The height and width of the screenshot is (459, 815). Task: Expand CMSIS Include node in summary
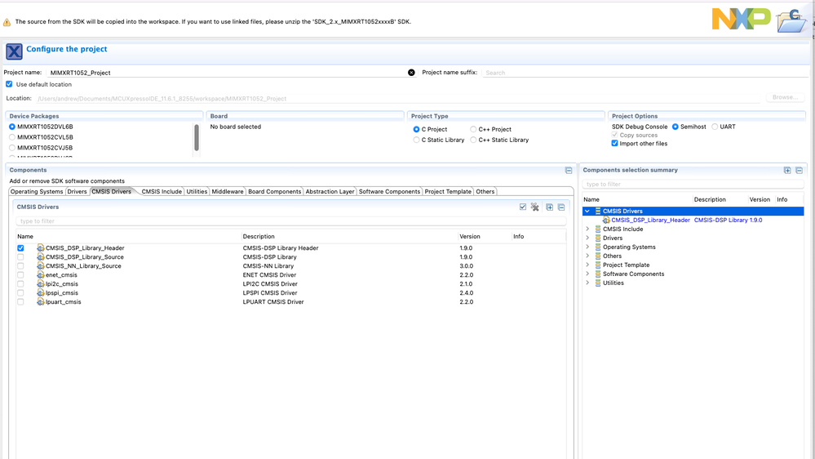[x=587, y=229]
